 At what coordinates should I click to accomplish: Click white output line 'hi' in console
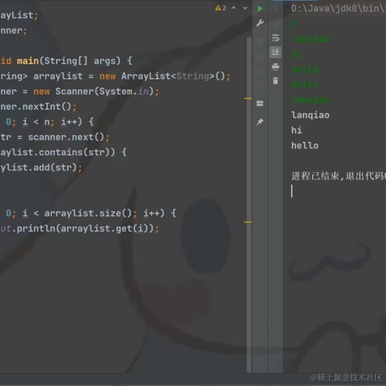[296, 130]
